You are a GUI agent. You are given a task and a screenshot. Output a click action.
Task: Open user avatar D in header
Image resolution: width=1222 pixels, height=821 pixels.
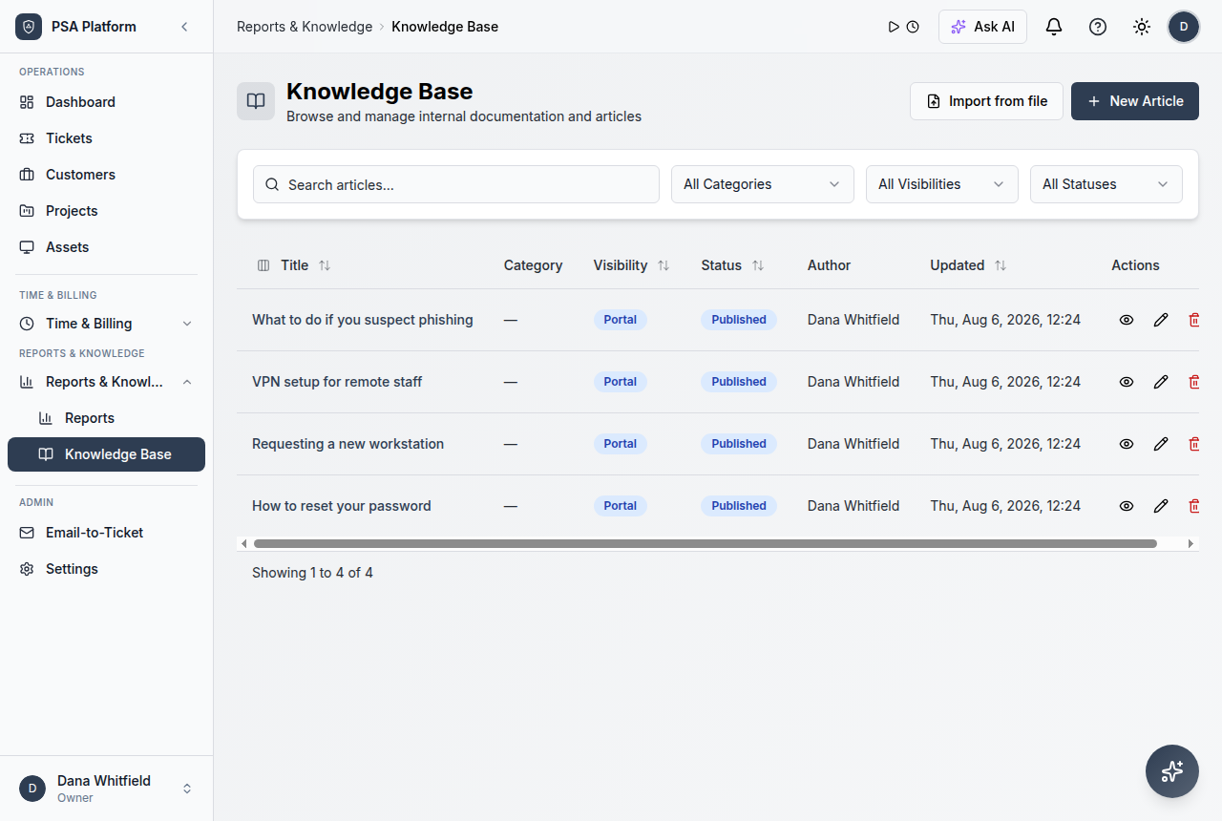point(1184,27)
